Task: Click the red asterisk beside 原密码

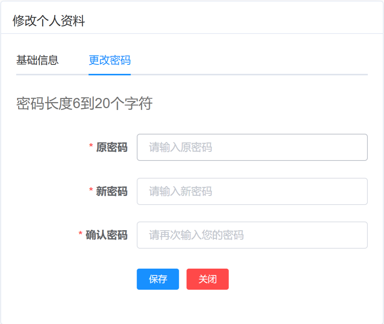Action: pyautogui.click(x=91, y=146)
